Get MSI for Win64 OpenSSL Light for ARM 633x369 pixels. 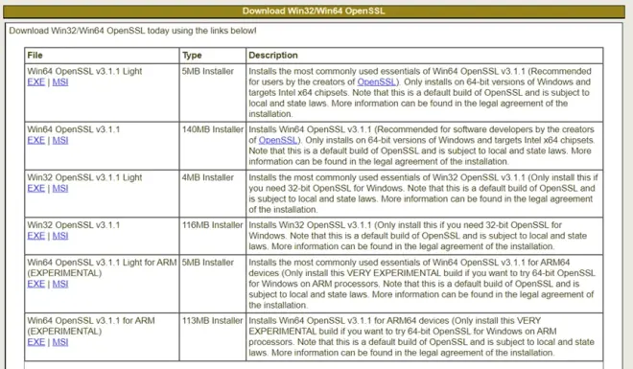pos(60,284)
